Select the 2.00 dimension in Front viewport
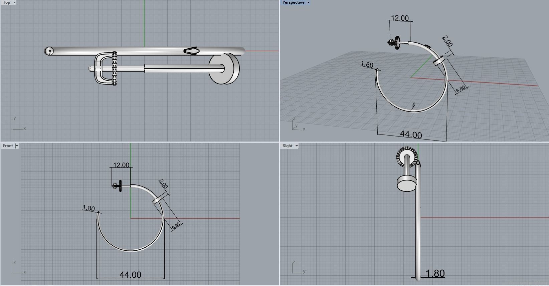Screen dimensions: 549x286 [x=163, y=184]
